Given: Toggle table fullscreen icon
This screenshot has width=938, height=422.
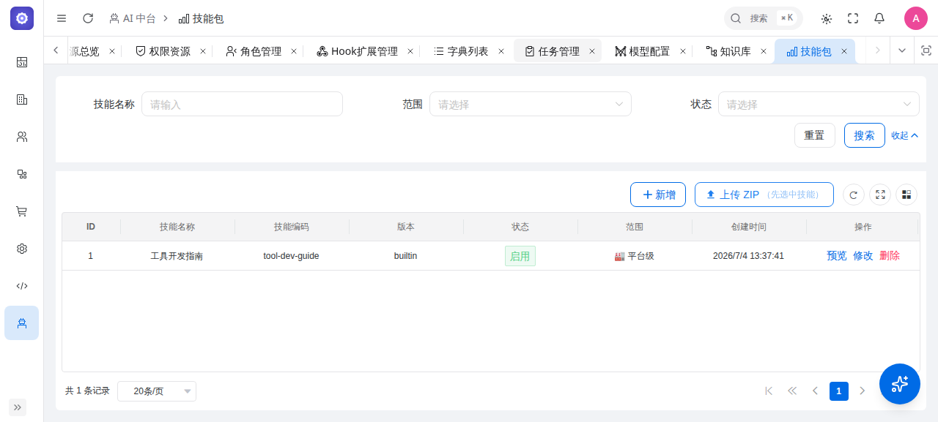Looking at the screenshot, I should click(x=880, y=195).
